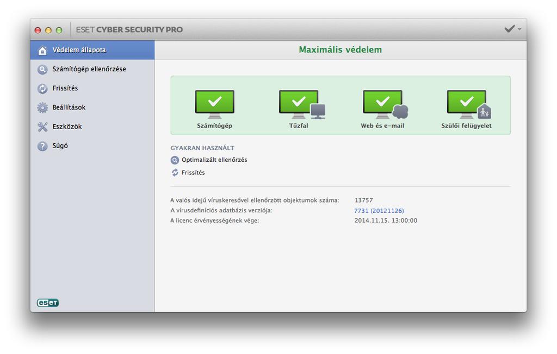Click the Maximális védelem header text
557x354 pixels.
[x=341, y=50]
